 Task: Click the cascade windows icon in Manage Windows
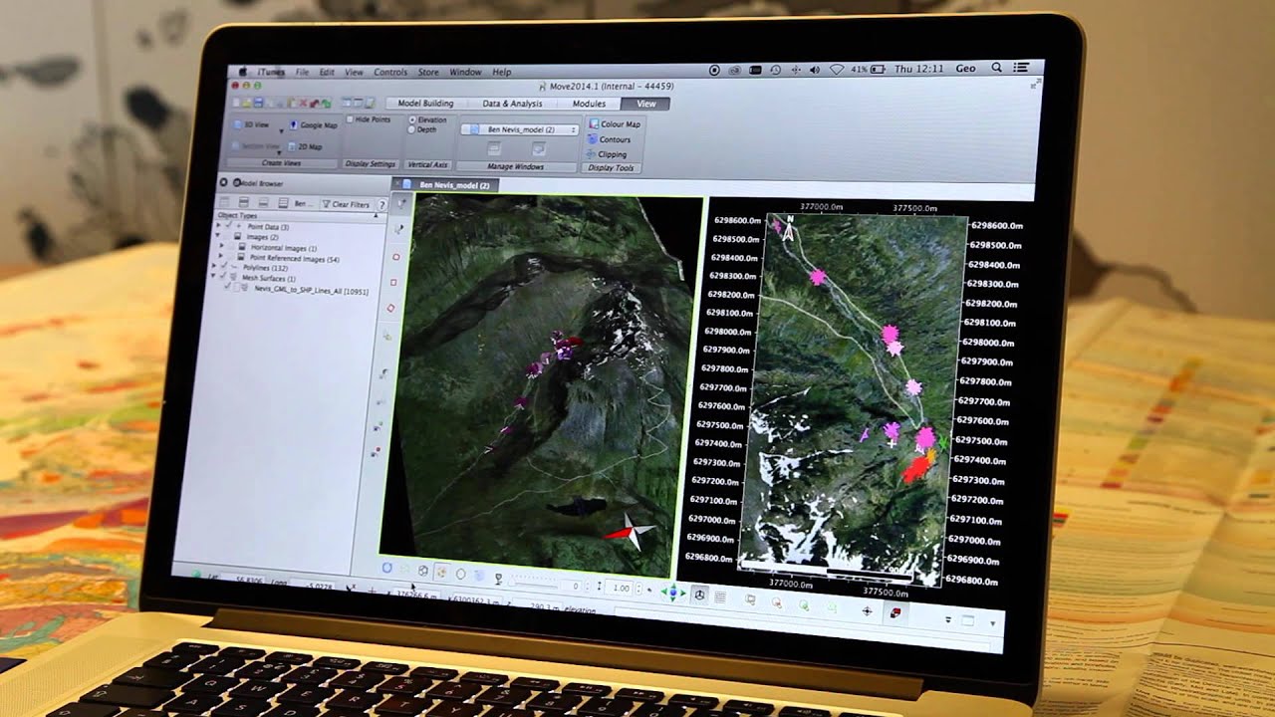tap(539, 148)
